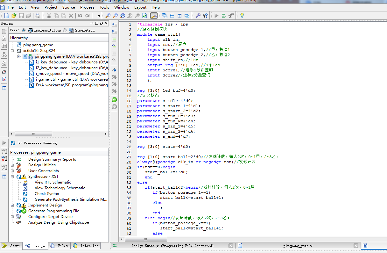Viewport: 387px width, 253px height.
Task: Expand the Implement Design process node
Action: [x=12, y=205]
